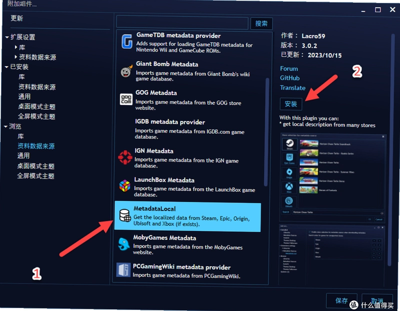Click the version number 3.0.2
The image size is (400, 311).
click(309, 45)
